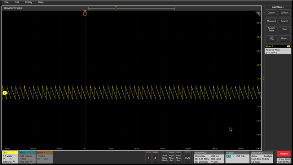293x165 pixels.
Task: Open the File menu
Action: (6, 2)
